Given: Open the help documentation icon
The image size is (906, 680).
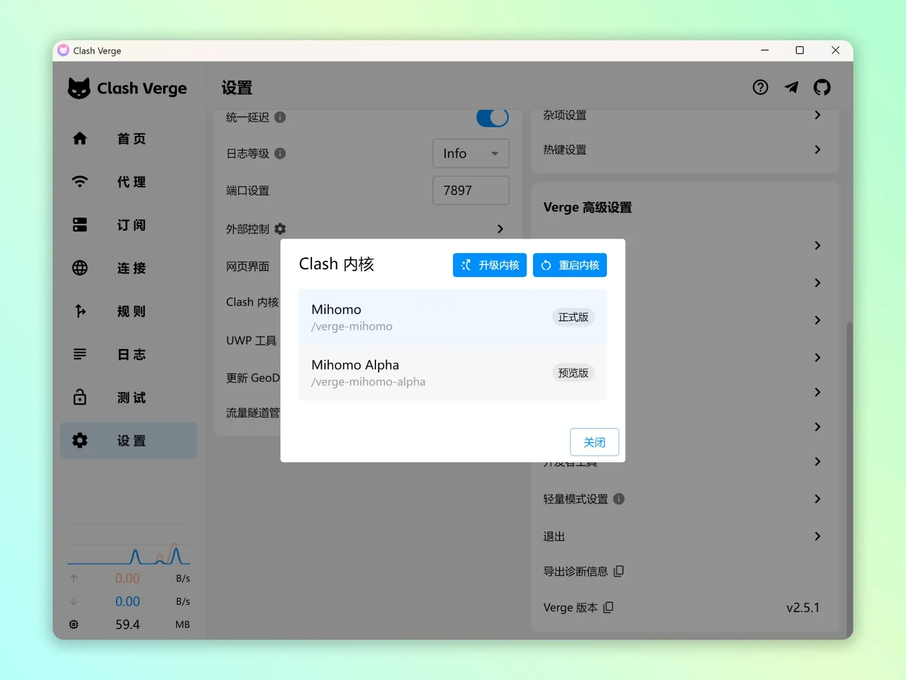Looking at the screenshot, I should pos(760,87).
